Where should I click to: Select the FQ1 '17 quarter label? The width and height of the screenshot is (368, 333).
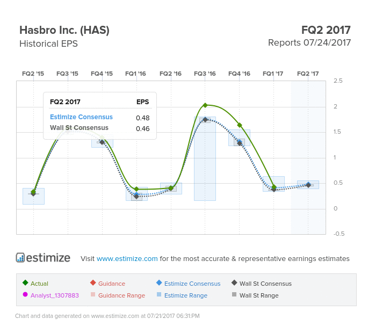point(273,74)
